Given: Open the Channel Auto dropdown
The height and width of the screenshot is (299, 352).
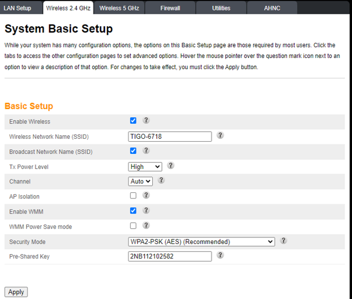Looking at the screenshot, I should point(141,182).
